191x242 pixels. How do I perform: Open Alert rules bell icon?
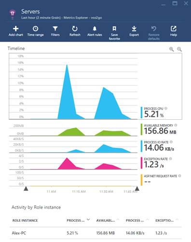coord(95,28)
